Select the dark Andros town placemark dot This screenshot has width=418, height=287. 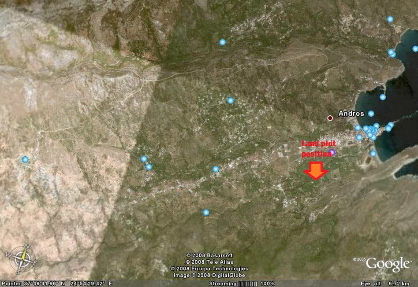pyautogui.click(x=330, y=118)
